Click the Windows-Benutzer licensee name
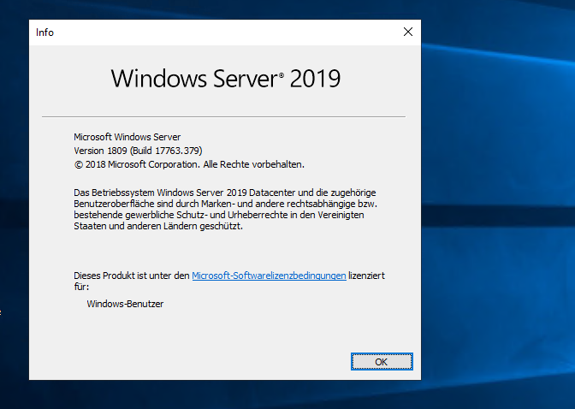Image resolution: width=575 pixels, height=409 pixels. (x=125, y=304)
